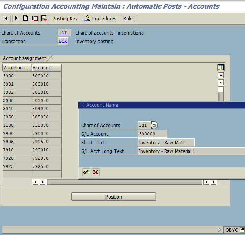This screenshot has height=235, width=245.
Task: Click the Position button
Action: [x=113, y=197]
